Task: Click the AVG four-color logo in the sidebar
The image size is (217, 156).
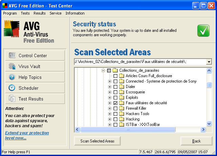Action: point(12,29)
